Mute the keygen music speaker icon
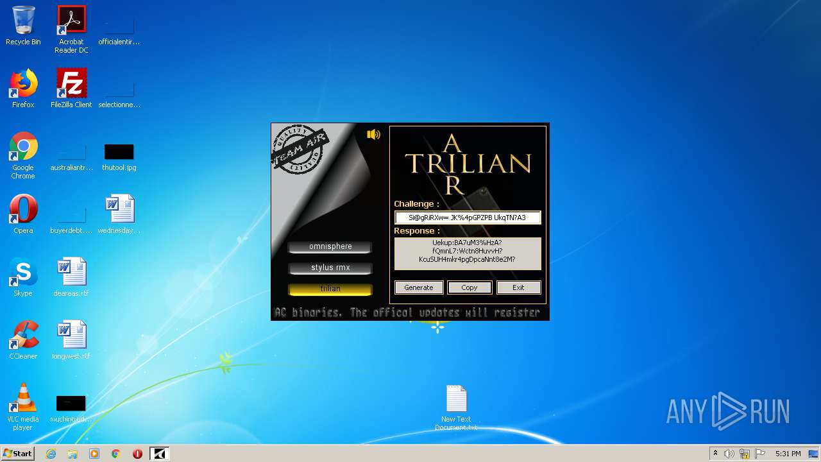This screenshot has width=821, height=462. point(373,134)
